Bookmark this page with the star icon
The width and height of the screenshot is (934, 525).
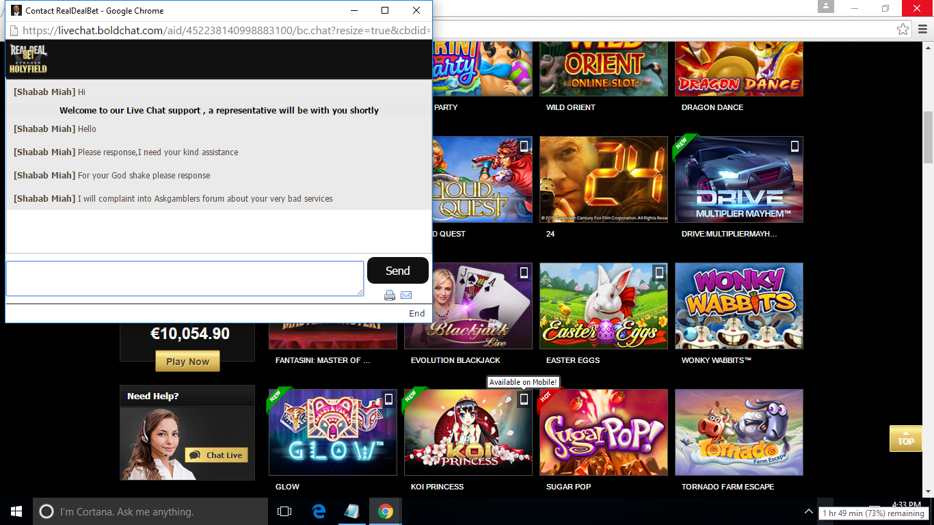(903, 29)
